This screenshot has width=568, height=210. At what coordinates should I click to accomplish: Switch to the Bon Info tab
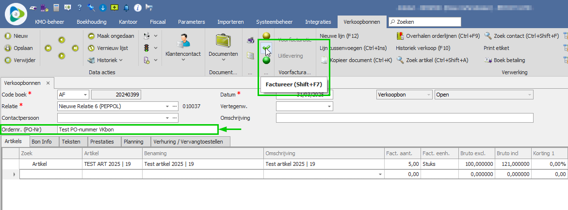click(41, 142)
